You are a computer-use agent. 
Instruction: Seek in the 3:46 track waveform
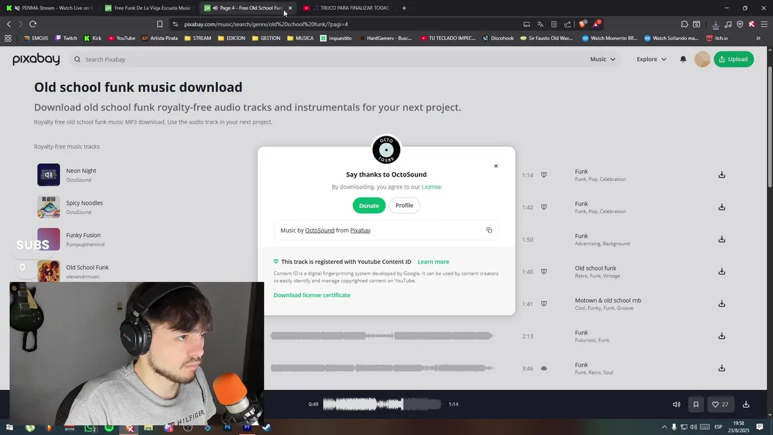[382, 368]
